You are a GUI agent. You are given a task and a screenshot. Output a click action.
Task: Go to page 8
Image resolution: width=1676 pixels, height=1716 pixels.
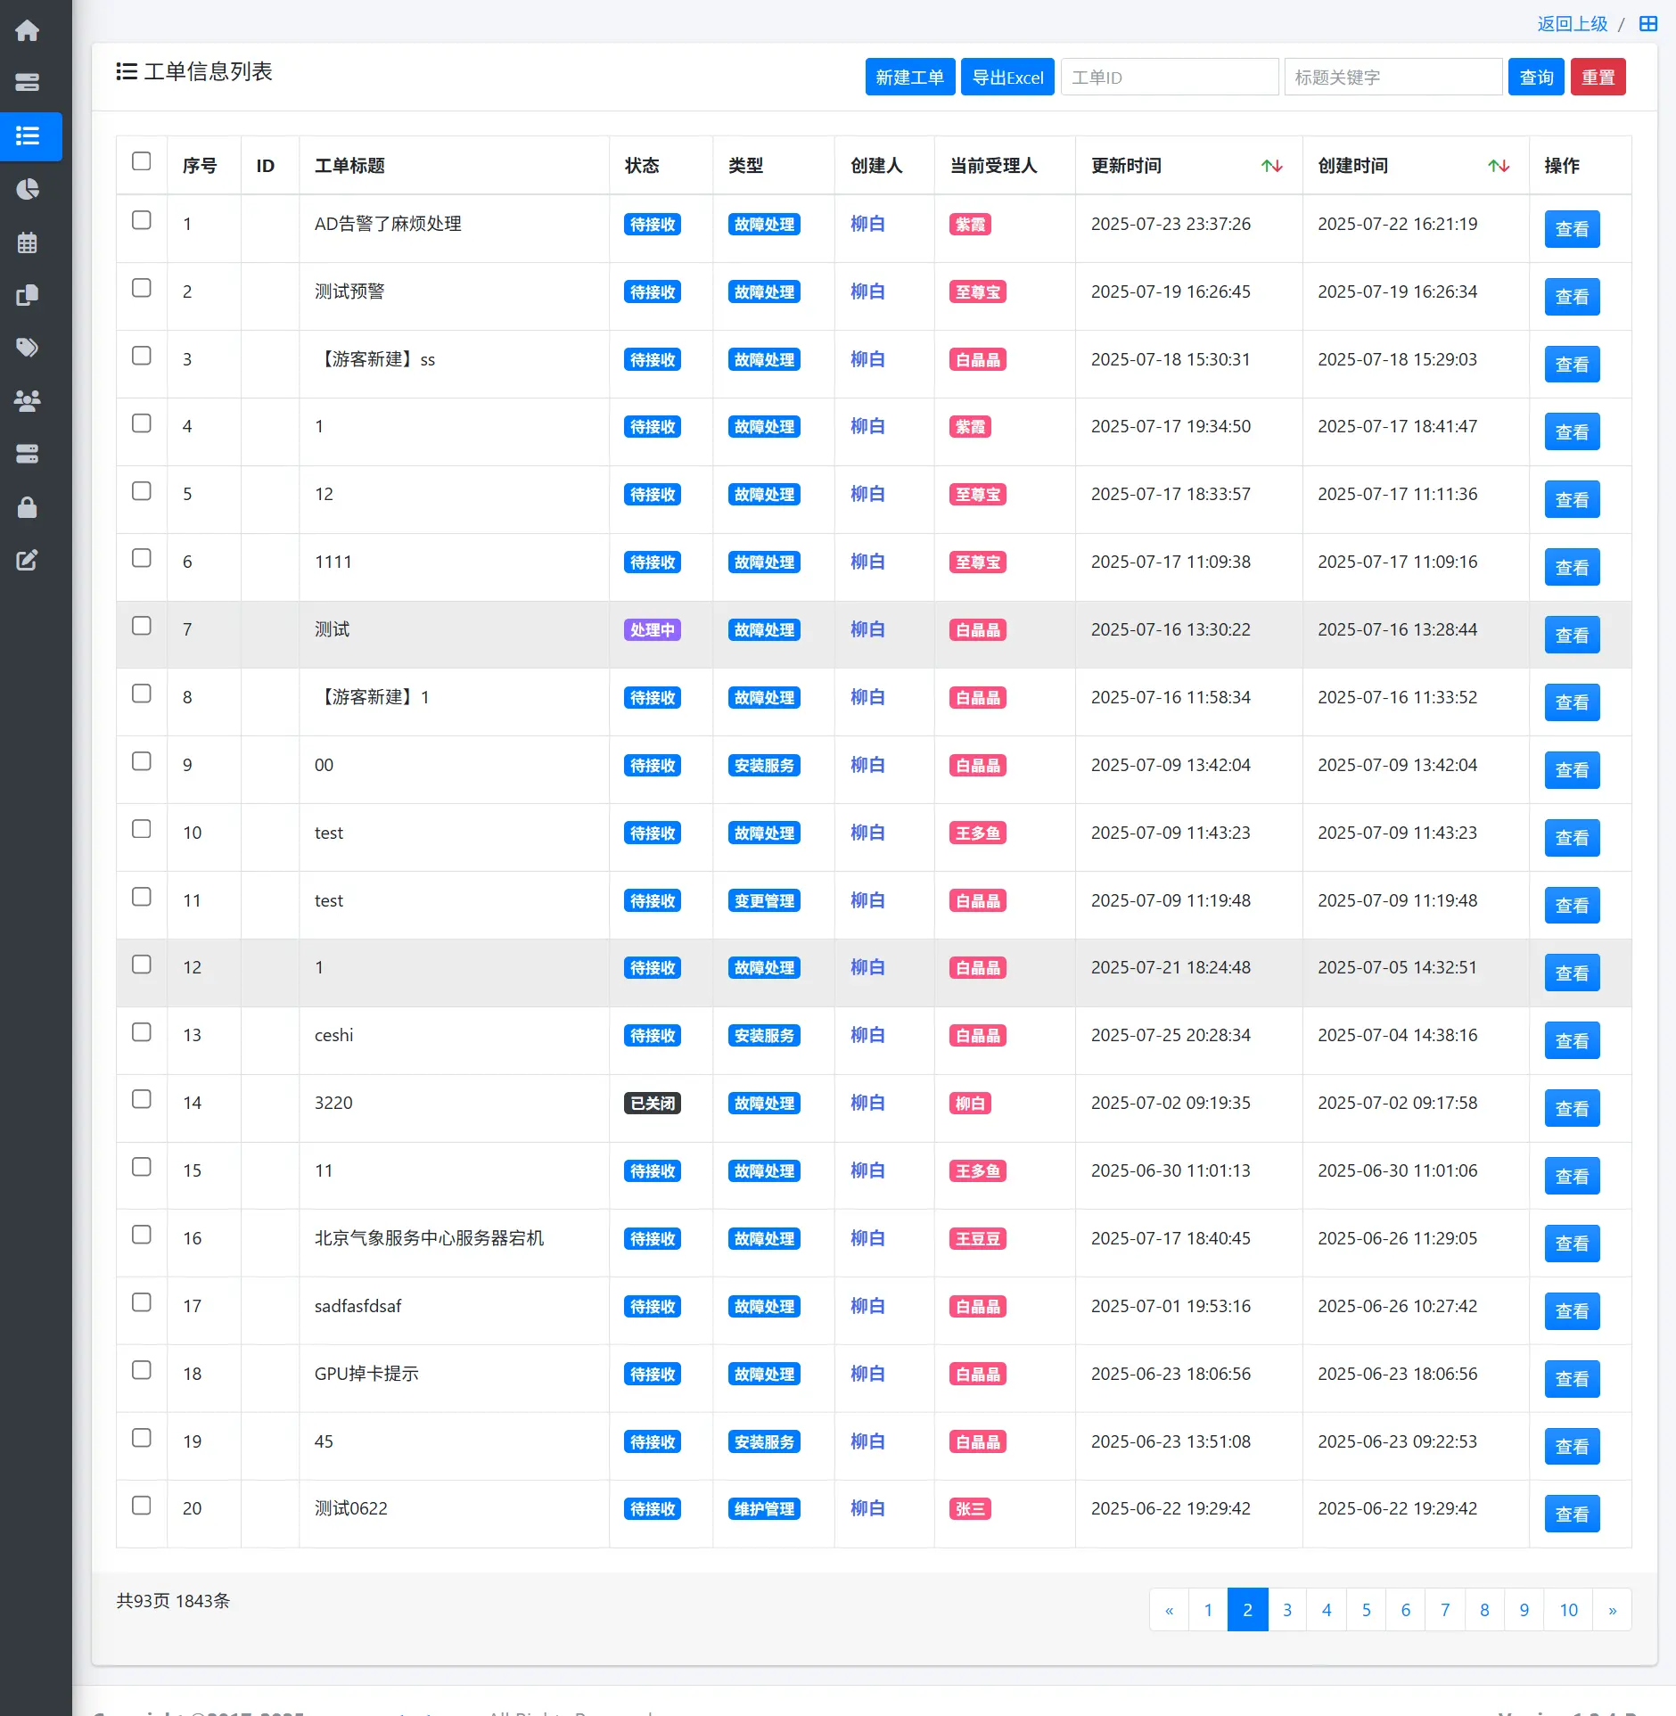[1484, 1610]
